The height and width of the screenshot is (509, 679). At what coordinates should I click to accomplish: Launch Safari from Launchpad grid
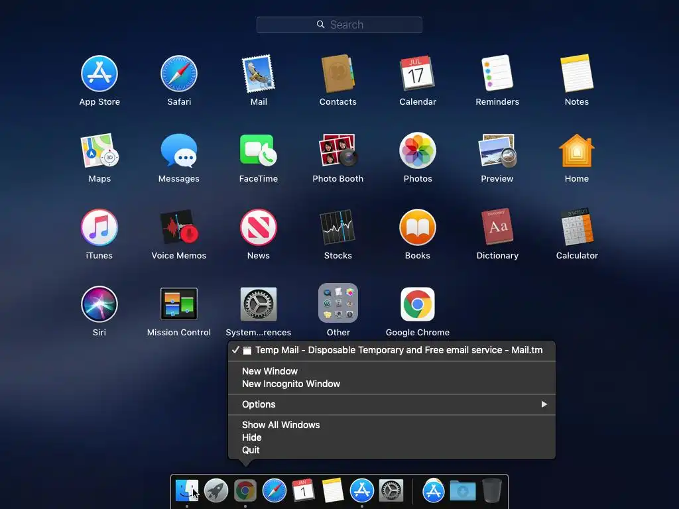[x=179, y=74]
